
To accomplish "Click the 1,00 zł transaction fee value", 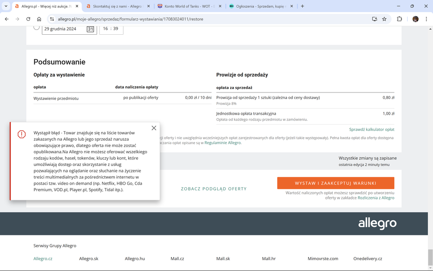I will 388,113.
